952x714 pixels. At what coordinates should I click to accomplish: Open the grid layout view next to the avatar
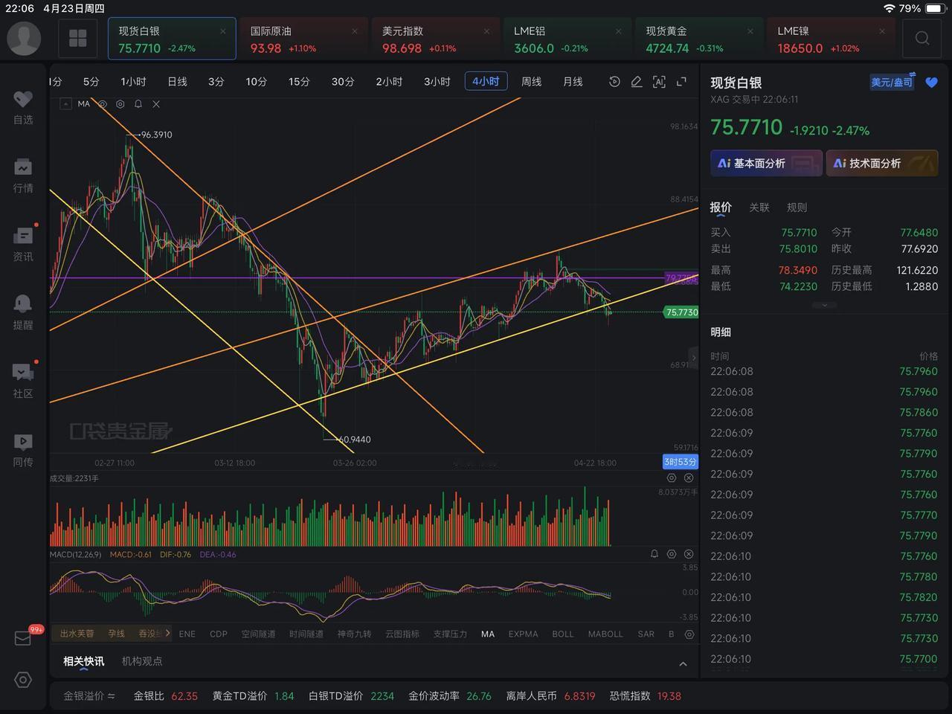pyautogui.click(x=78, y=38)
